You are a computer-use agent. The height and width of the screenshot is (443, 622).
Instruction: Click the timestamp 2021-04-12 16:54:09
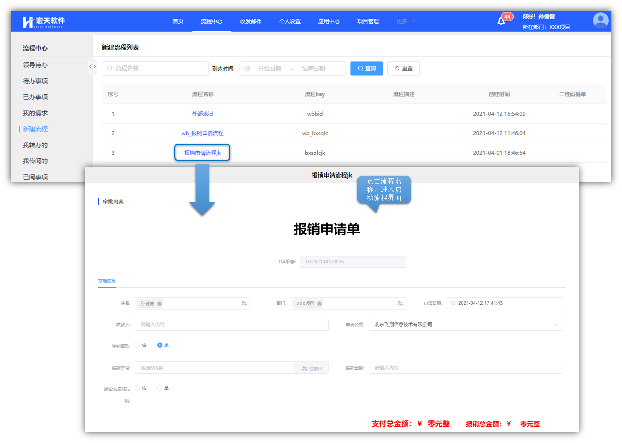coord(499,114)
